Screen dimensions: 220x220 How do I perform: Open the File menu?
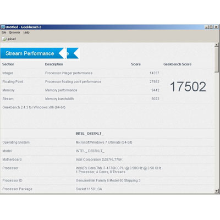4,32
